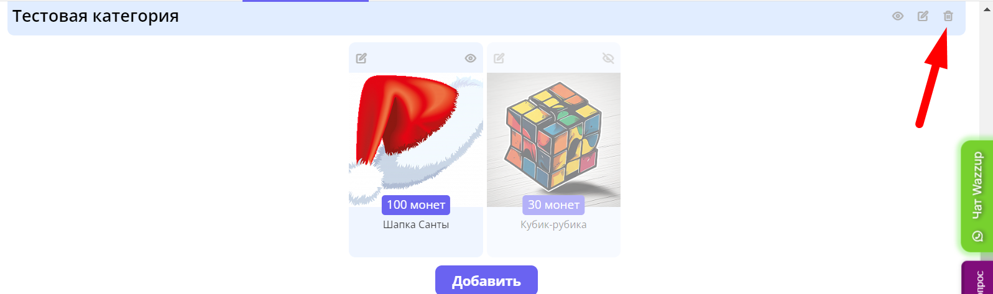Click the 30 монет price badge
The image size is (993, 294).
coord(553,204)
